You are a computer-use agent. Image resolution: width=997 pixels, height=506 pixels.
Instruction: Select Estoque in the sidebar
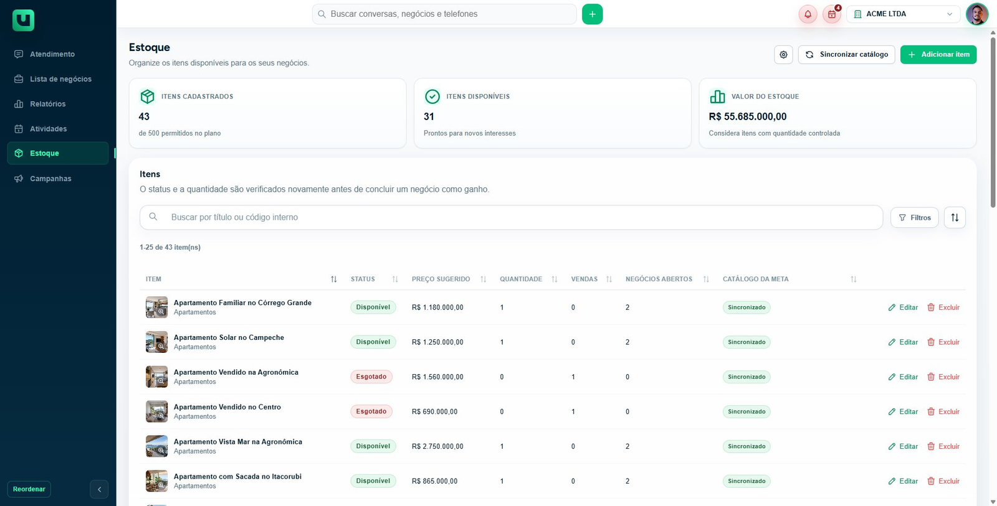coord(58,153)
